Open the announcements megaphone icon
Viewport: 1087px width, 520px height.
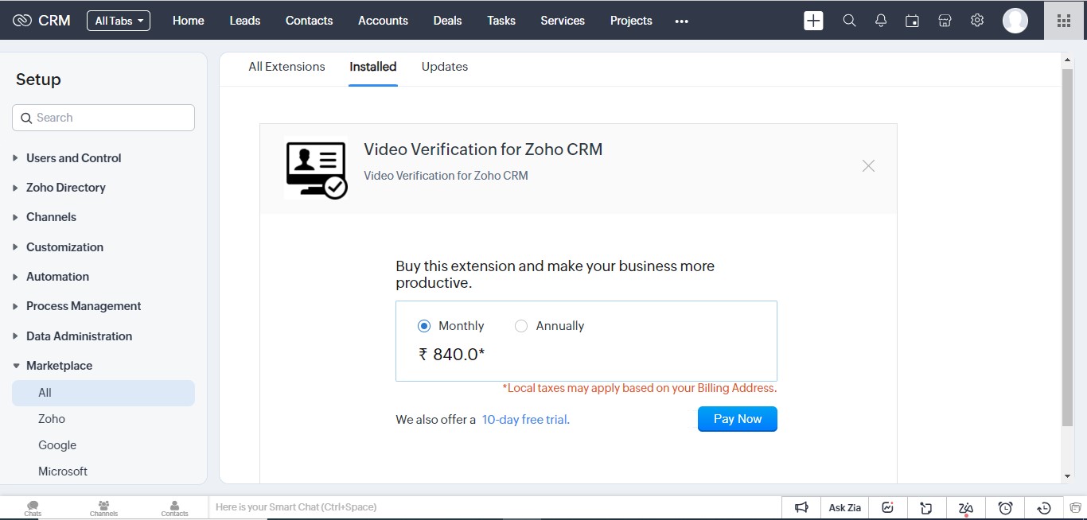click(x=801, y=507)
